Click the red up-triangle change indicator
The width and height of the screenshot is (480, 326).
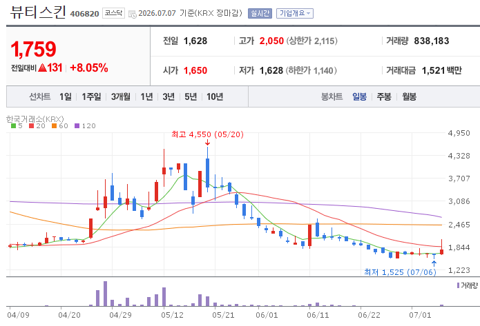43,68
